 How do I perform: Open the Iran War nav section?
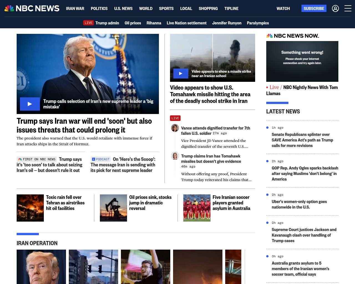75,9
